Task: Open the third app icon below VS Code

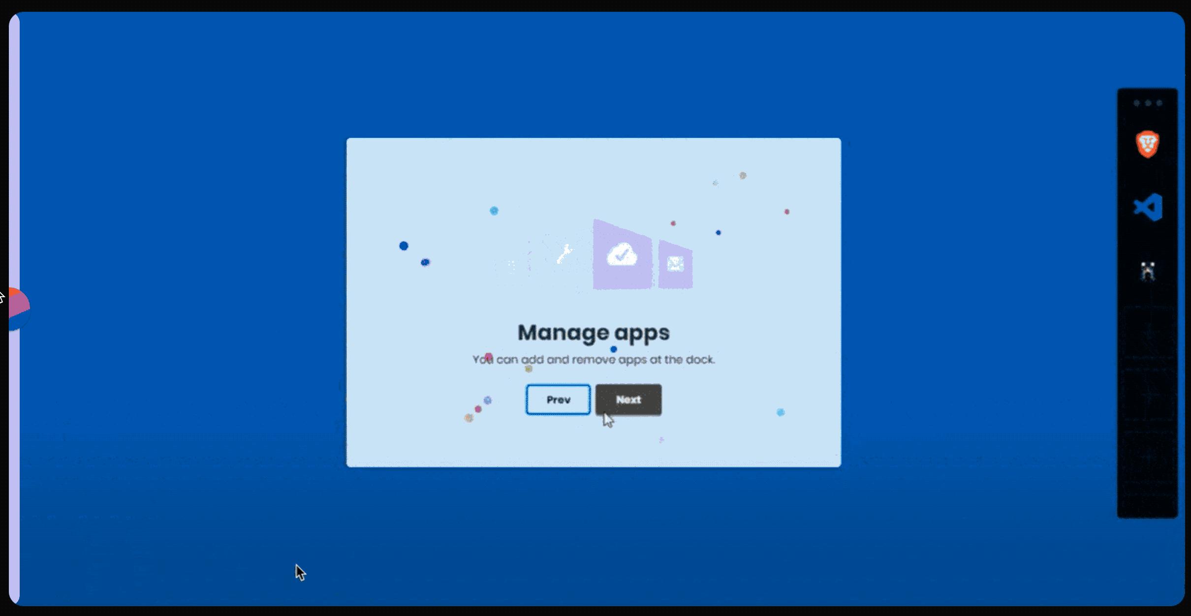Action: click(1148, 271)
